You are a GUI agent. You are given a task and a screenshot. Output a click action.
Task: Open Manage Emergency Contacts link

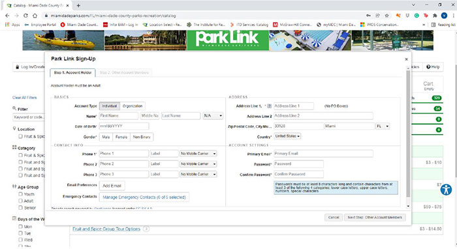tap(144, 198)
